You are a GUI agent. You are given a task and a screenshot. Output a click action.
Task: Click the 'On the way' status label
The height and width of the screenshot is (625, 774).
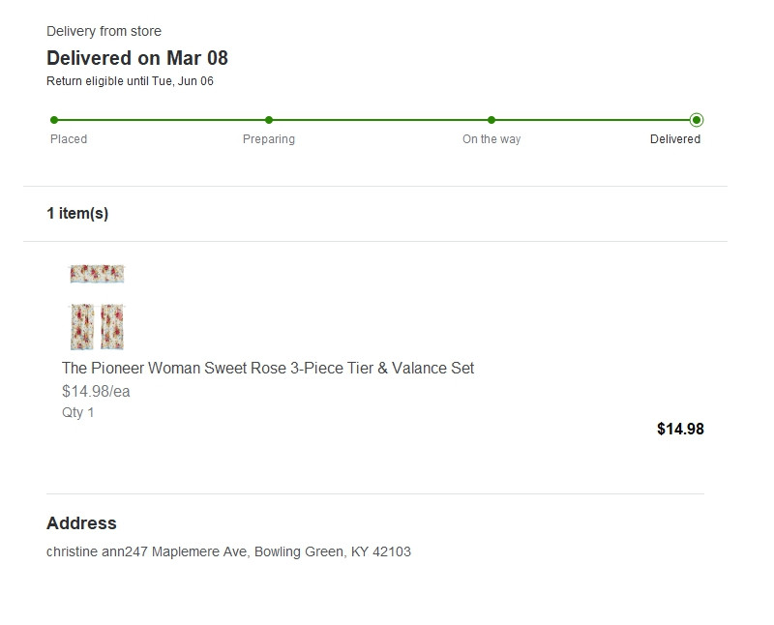tap(491, 139)
